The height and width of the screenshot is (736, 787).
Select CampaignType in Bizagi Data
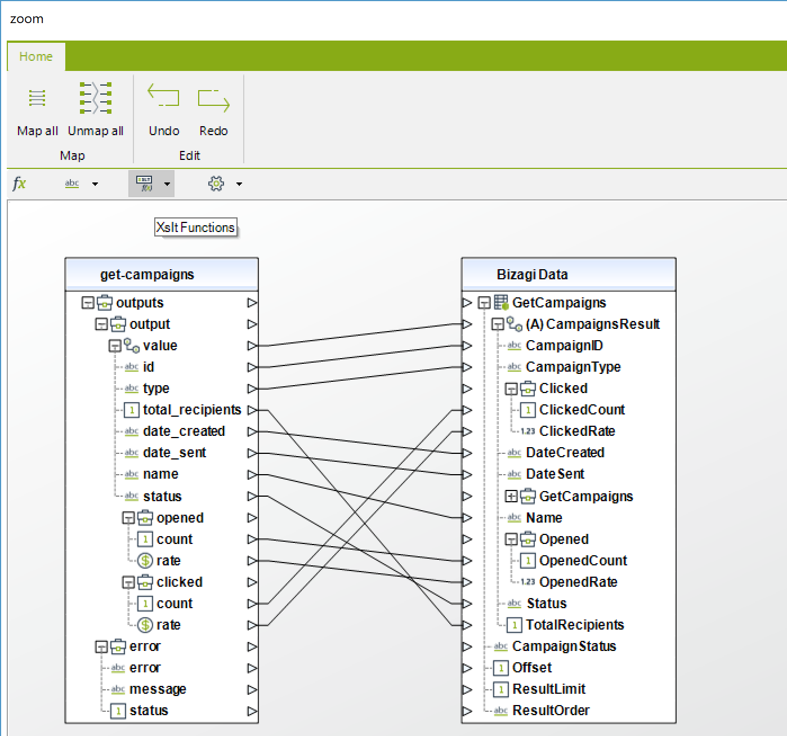tap(573, 367)
